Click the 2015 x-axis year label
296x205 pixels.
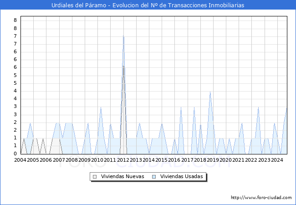coord(161,160)
